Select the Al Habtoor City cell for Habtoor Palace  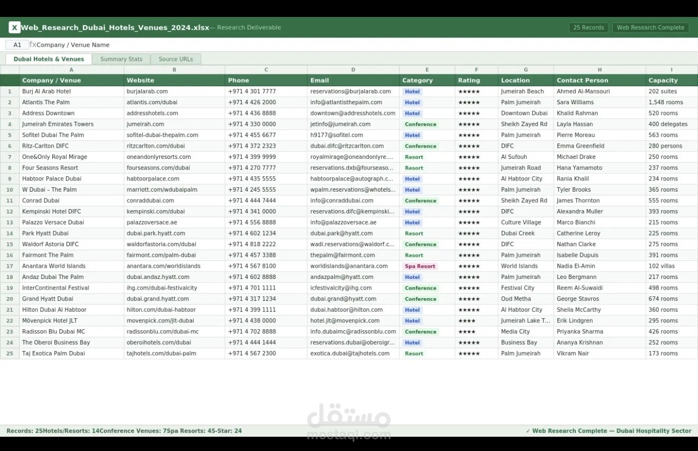[x=526, y=179]
